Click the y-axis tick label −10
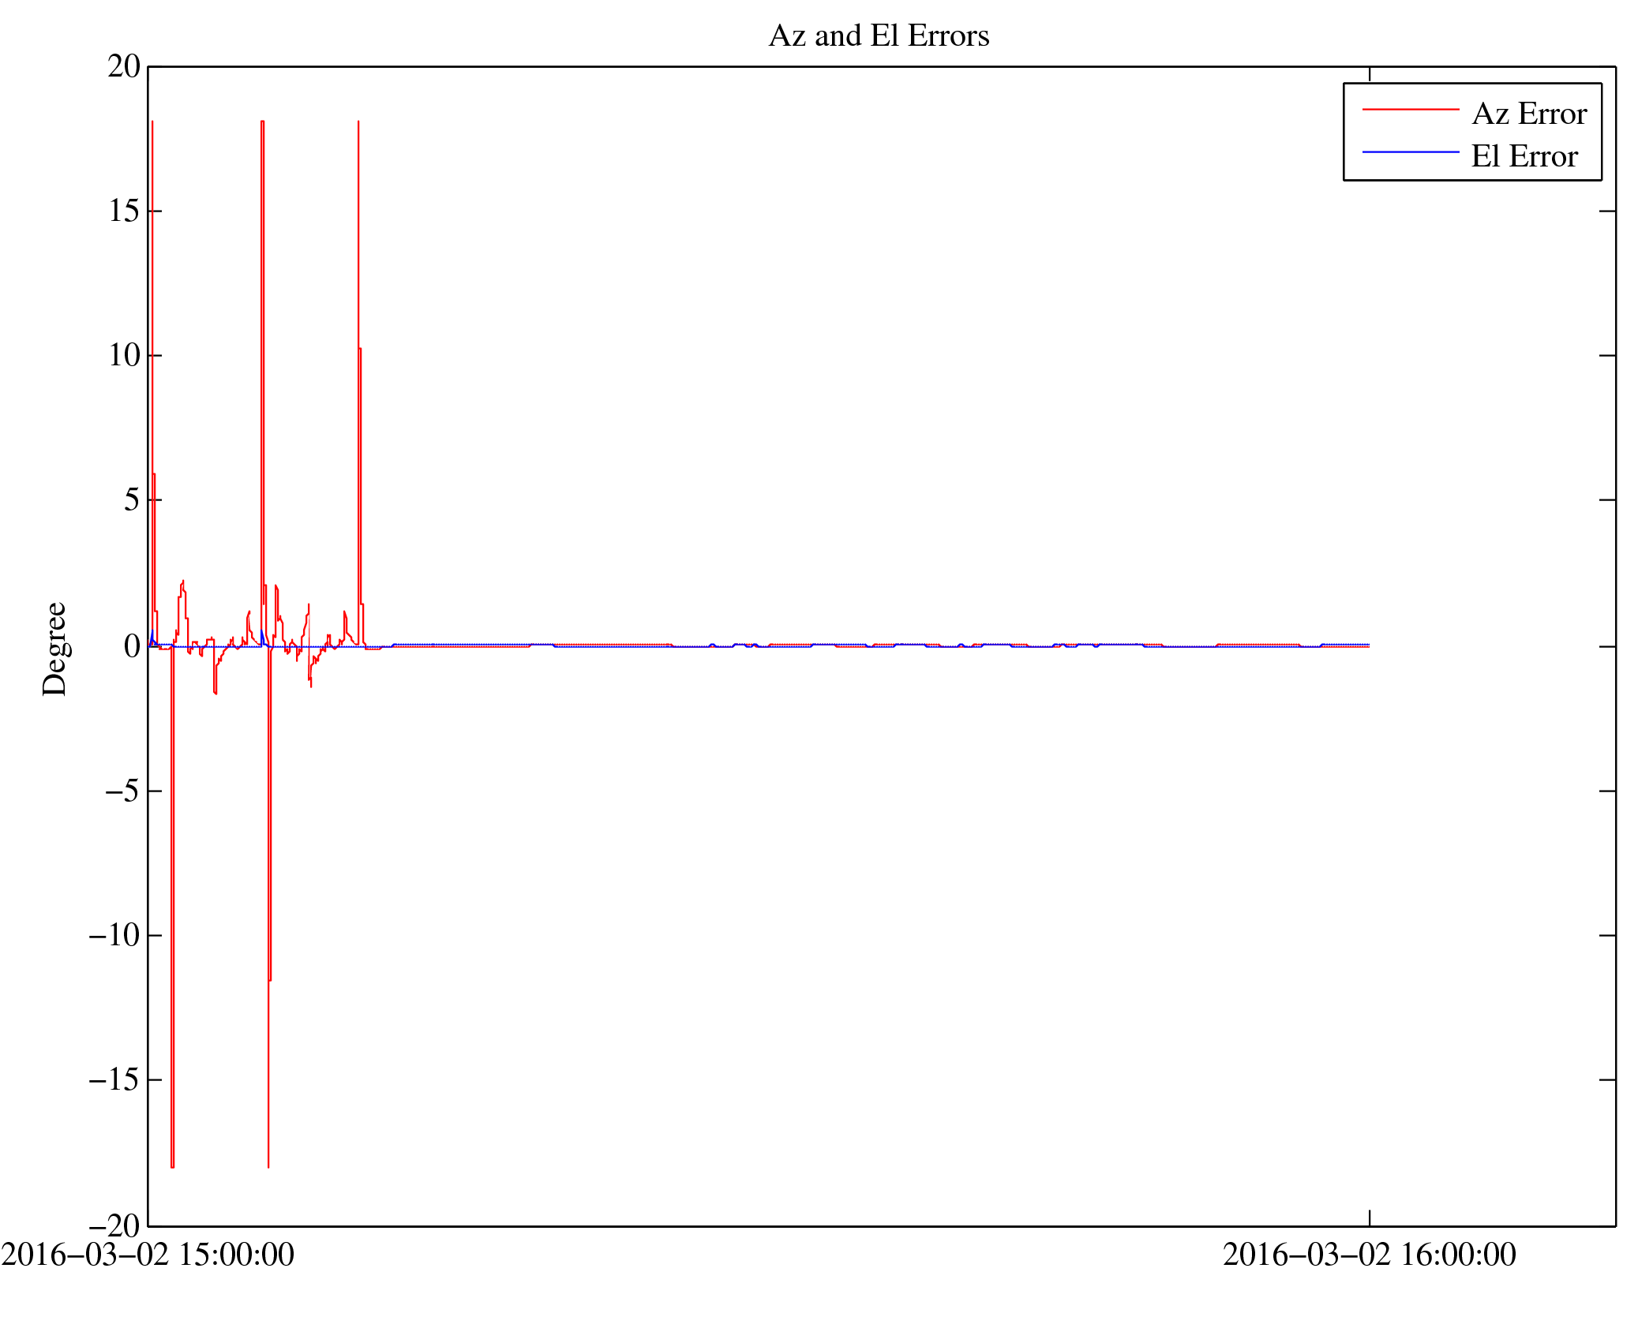 (114, 935)
